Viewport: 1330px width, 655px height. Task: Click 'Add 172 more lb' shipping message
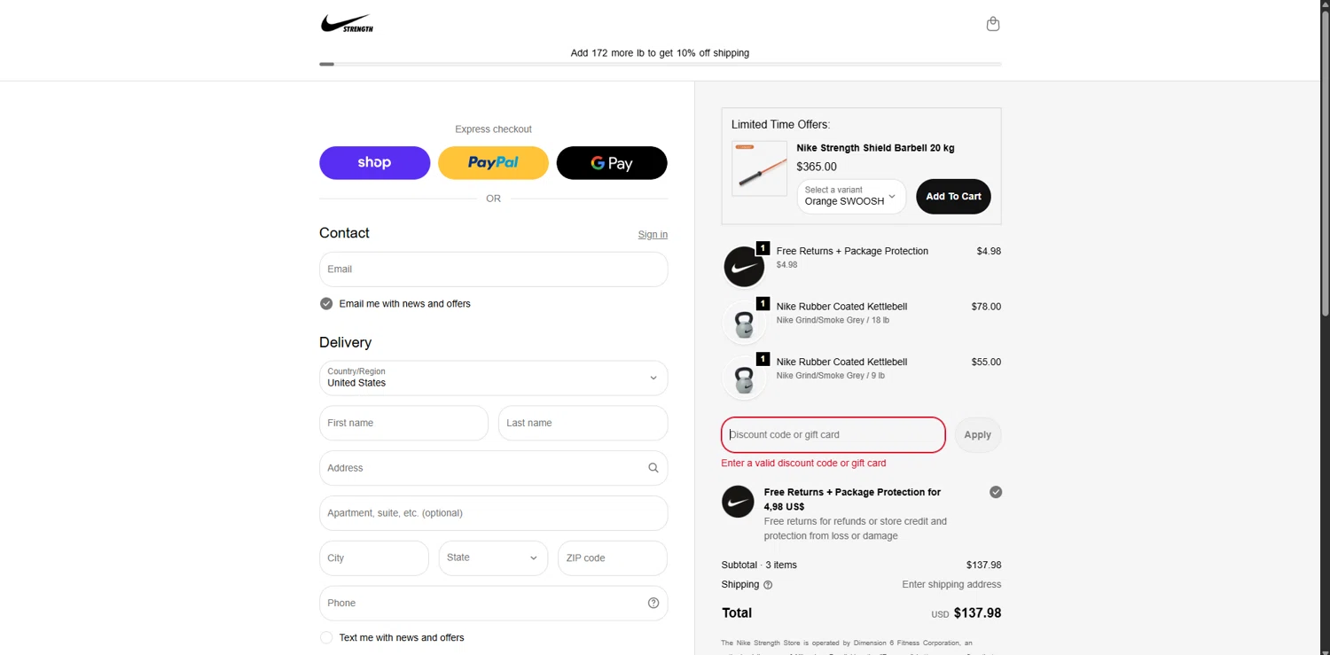[660, 53]
